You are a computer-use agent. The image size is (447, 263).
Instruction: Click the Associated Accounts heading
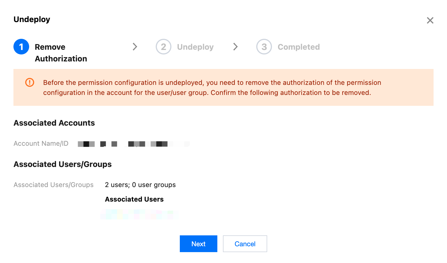point(54,123)
